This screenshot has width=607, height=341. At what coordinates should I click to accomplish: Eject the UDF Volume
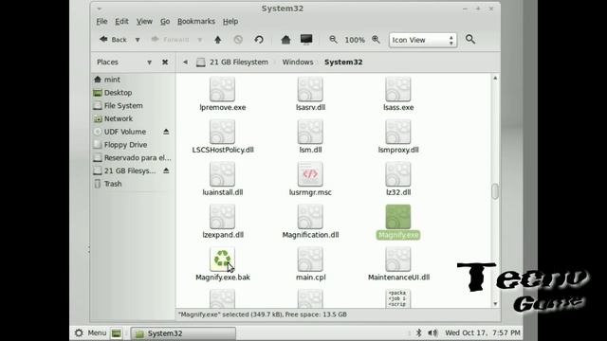pyautogui.click(x=166, y=132)
